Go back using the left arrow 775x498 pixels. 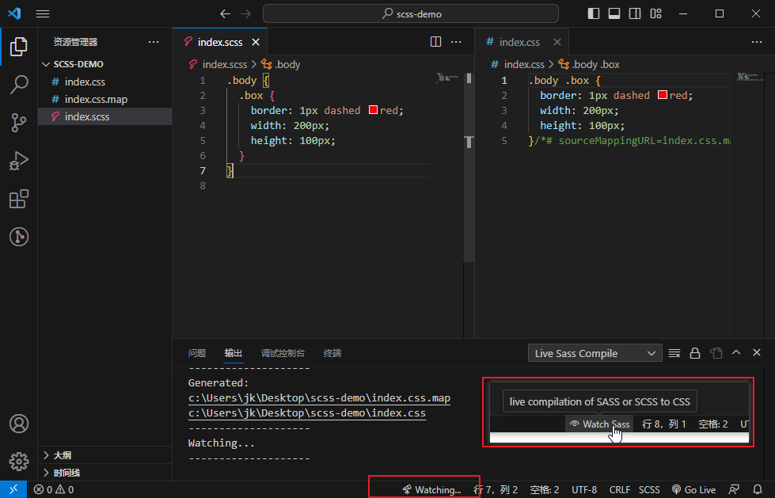point(225,13)
